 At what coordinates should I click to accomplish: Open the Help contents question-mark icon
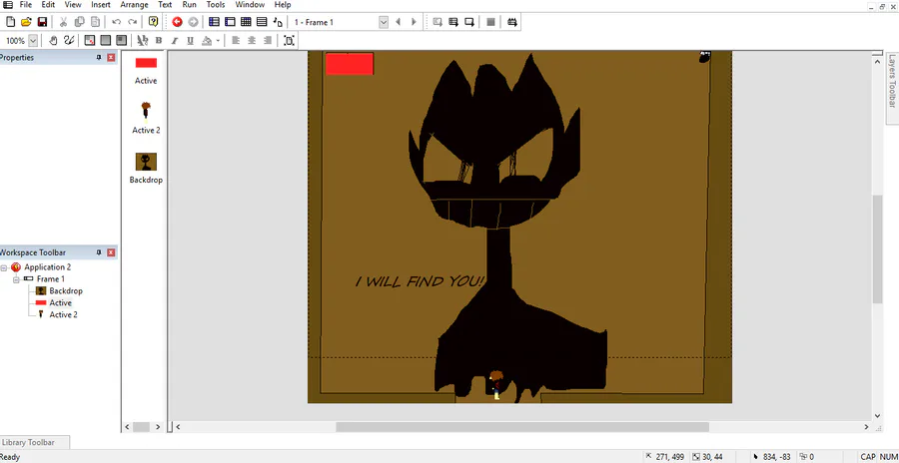(153, 22)
